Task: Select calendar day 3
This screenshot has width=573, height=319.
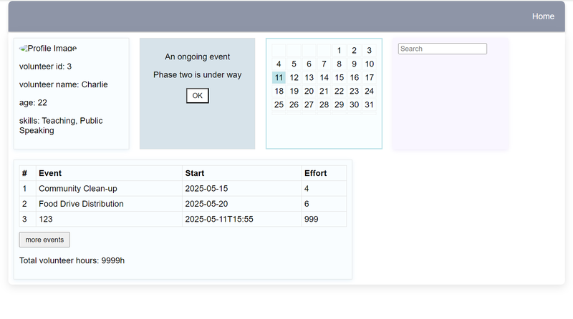Action: [369, 50]
